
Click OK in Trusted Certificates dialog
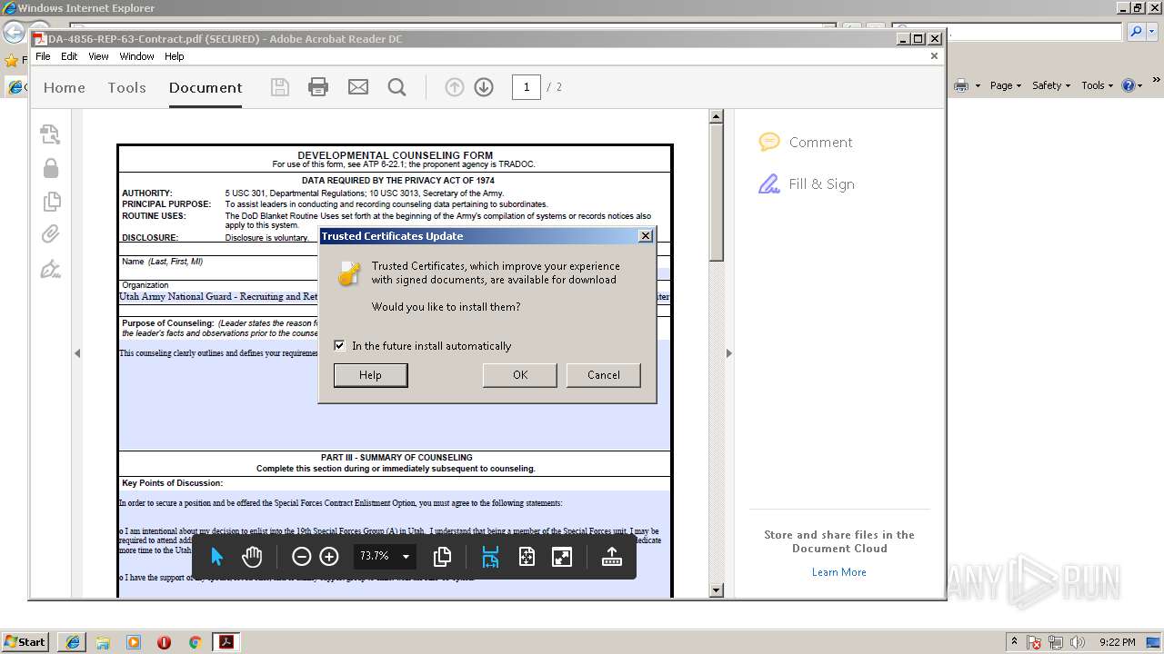pos(520,375)
